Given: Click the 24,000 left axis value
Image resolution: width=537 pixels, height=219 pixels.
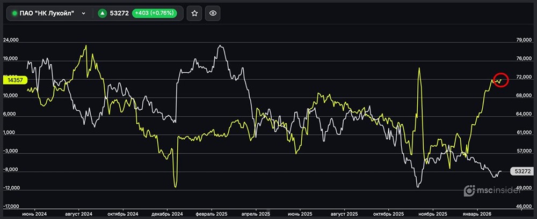Looking at the screenshot, I should [11, 40].
